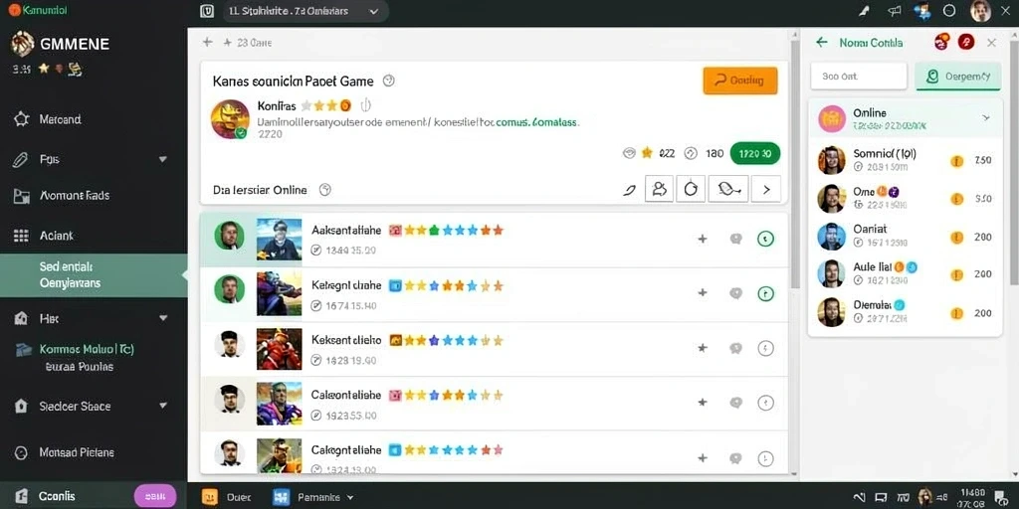Expand the Fgis sidebar dropdown arrow
Viewport: 1019px width, 509px height.
(162, 159)
